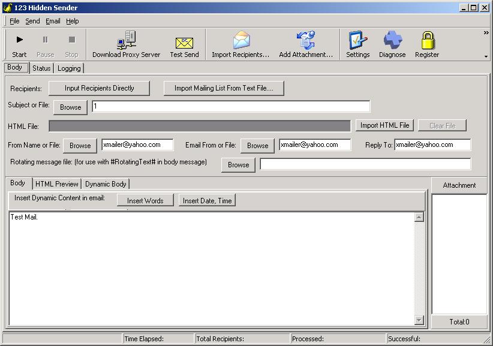
Task: Click the HTML File path field
Action: [x=200, y=126]
